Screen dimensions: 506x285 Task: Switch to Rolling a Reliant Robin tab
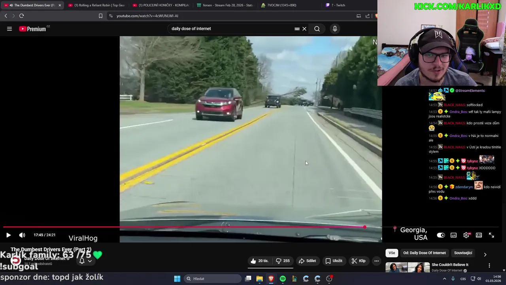tap(97, 5)
